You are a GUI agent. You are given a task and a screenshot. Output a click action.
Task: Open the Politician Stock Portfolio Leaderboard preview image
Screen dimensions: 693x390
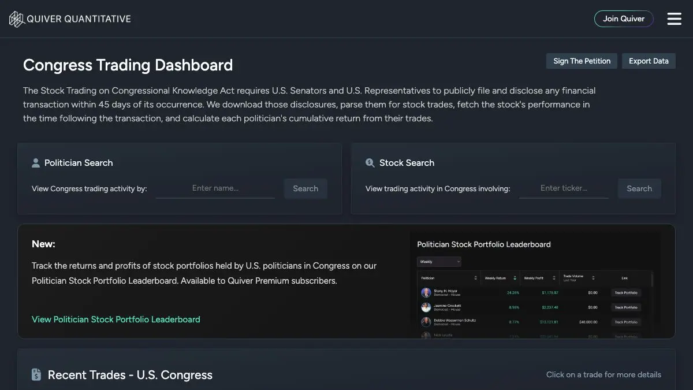click(x=535, y=285)
